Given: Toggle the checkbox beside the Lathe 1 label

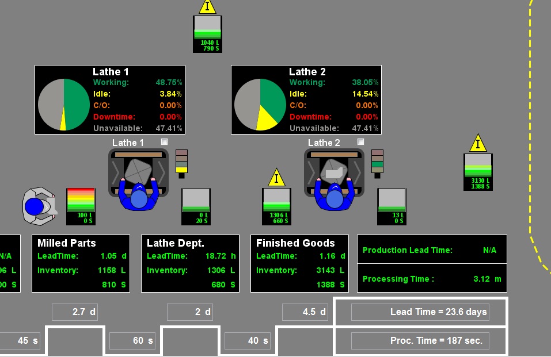Looking at the screenshot, I should pyautogui.click(x=164, y=140).
